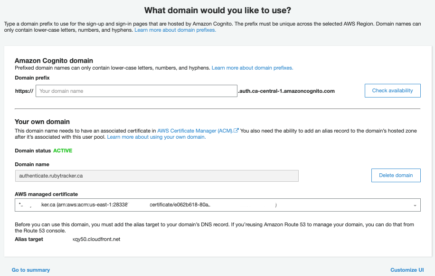
Task: Focus the Domain prefix input field
Action: click(136, 91)
